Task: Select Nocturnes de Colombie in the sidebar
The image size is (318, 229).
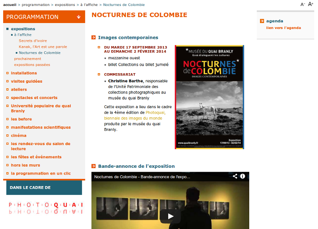Action: click(39, 53)
